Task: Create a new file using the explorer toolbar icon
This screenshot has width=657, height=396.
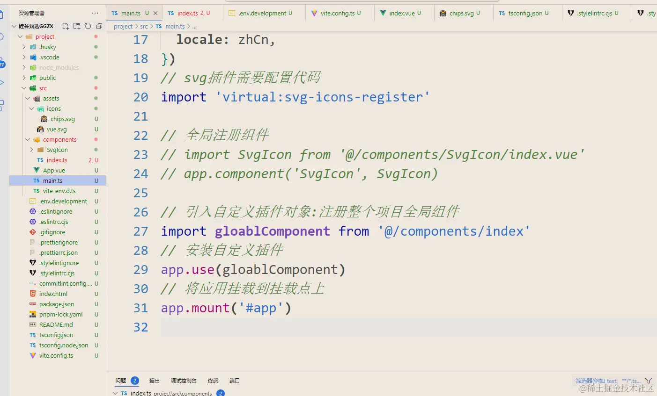Action: pos(66,26)
